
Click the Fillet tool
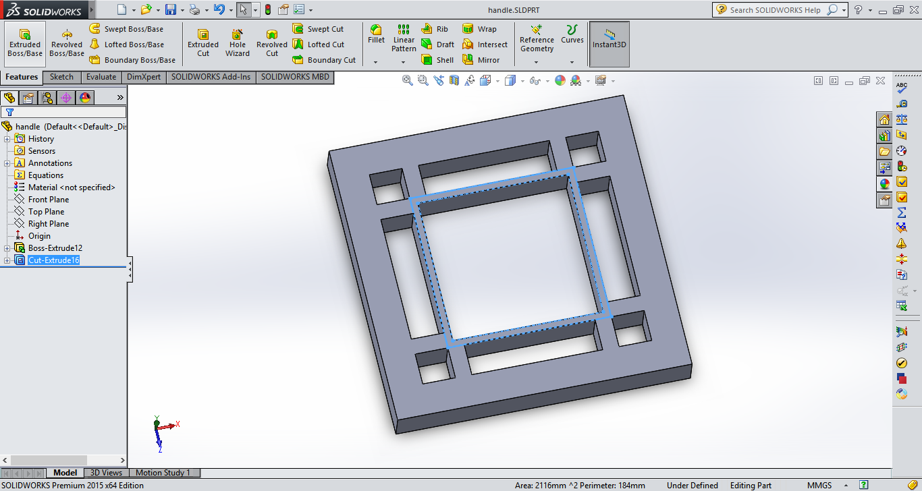(376, 34)
